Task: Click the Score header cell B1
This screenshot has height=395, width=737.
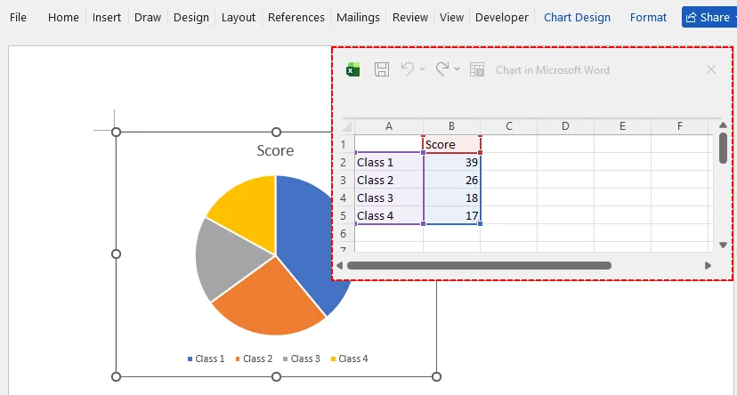Action: [x=451, y=144]
